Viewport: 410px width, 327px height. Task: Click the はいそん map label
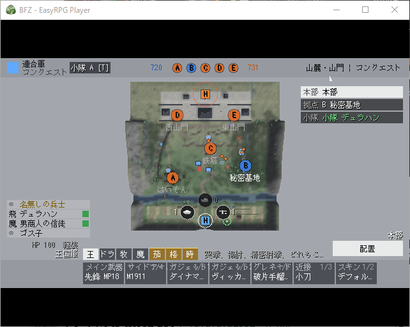(172, 190)
